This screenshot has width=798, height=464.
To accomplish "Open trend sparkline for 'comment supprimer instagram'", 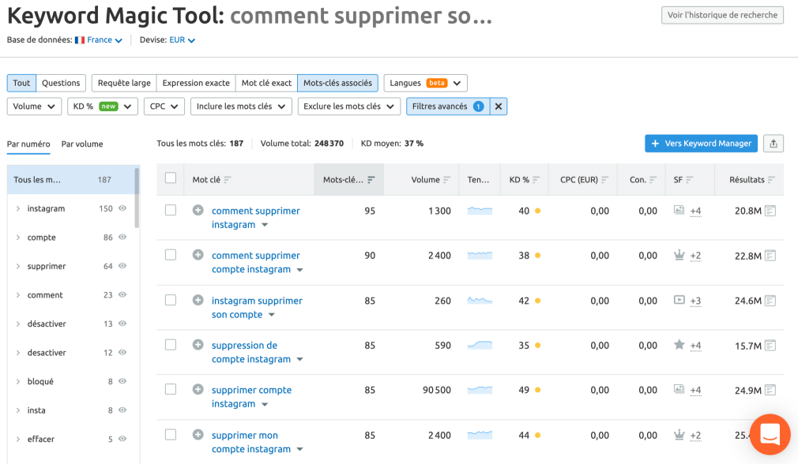I will [x=480, y=211].
